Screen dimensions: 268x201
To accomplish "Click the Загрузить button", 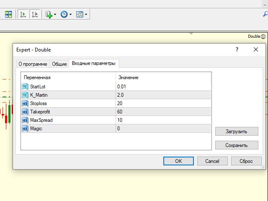I will pos(237,131).
